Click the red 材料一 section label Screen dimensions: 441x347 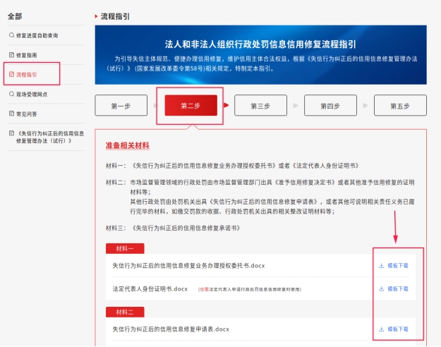pyautogui.click(x=125, y=248)
